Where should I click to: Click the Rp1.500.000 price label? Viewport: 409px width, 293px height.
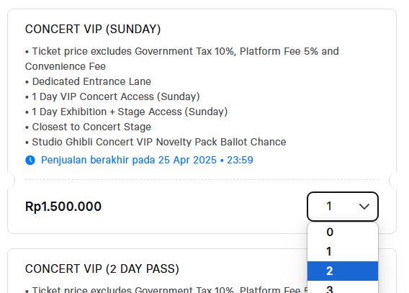click(x=63, y=207)
